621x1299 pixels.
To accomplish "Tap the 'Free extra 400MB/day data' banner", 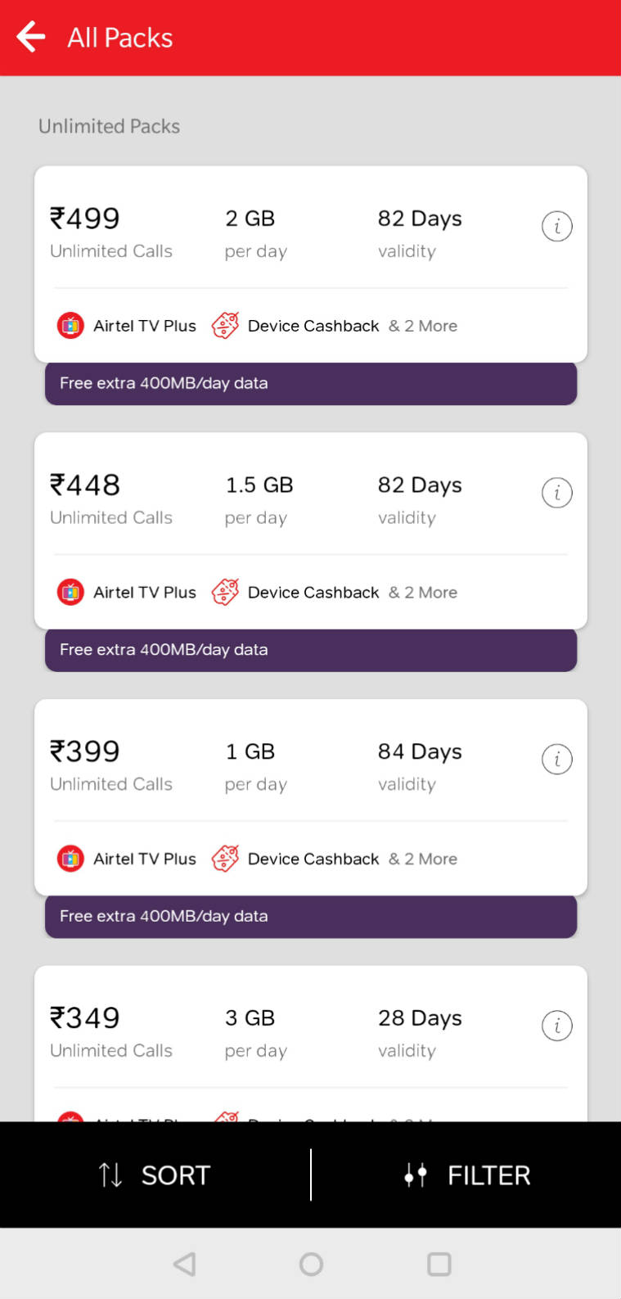I will (310, 383).
